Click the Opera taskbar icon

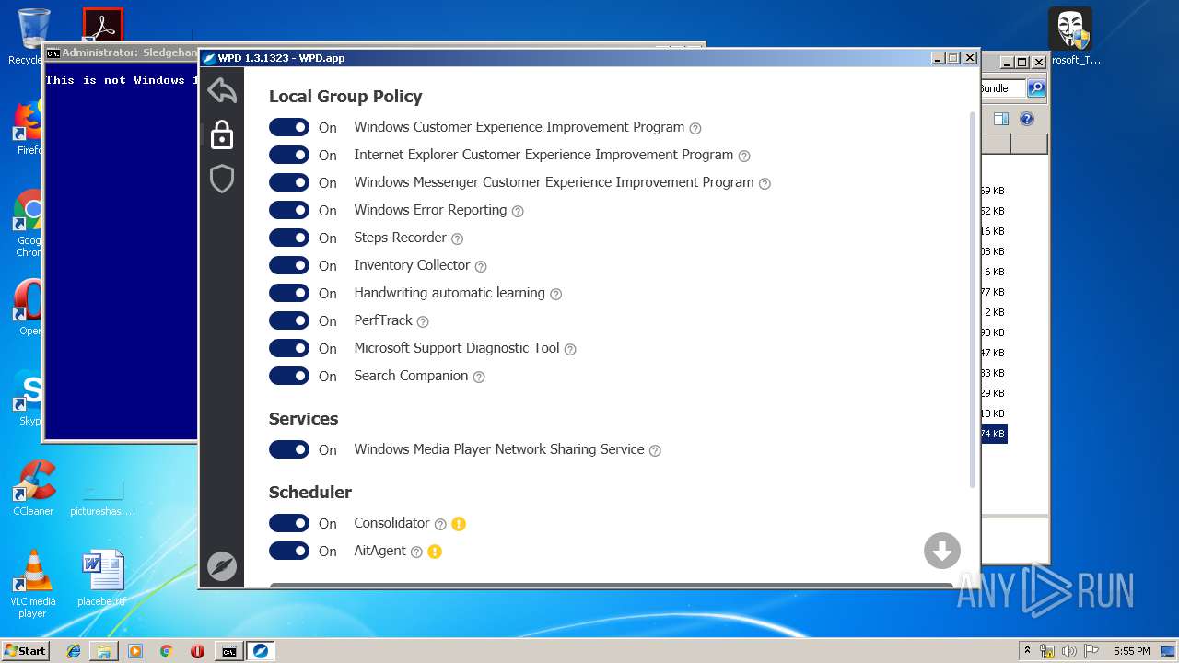(197, 651)
